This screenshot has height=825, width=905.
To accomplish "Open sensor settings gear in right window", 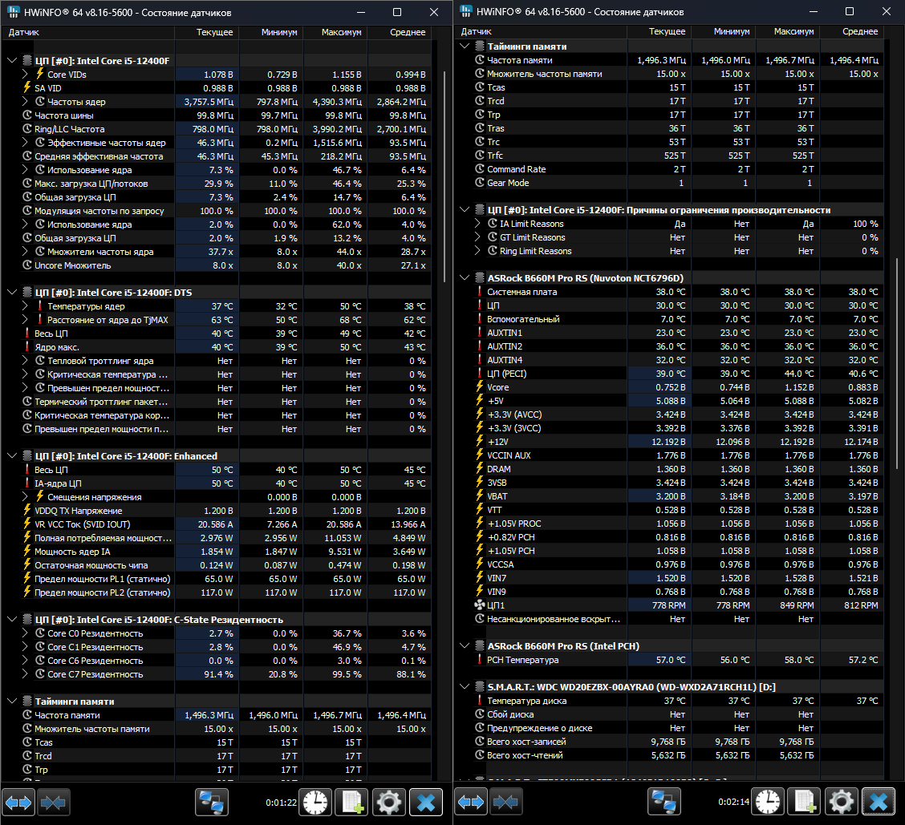I will click(842, 802).
